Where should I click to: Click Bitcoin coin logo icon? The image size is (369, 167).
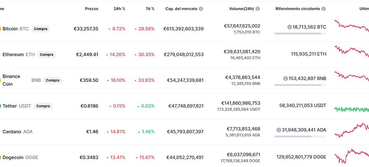(0, 29)
